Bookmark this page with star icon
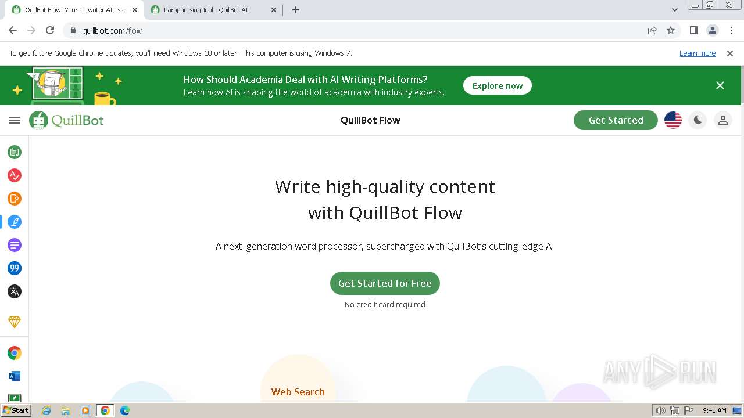The image size is (744, 418). tap(671, 31)
